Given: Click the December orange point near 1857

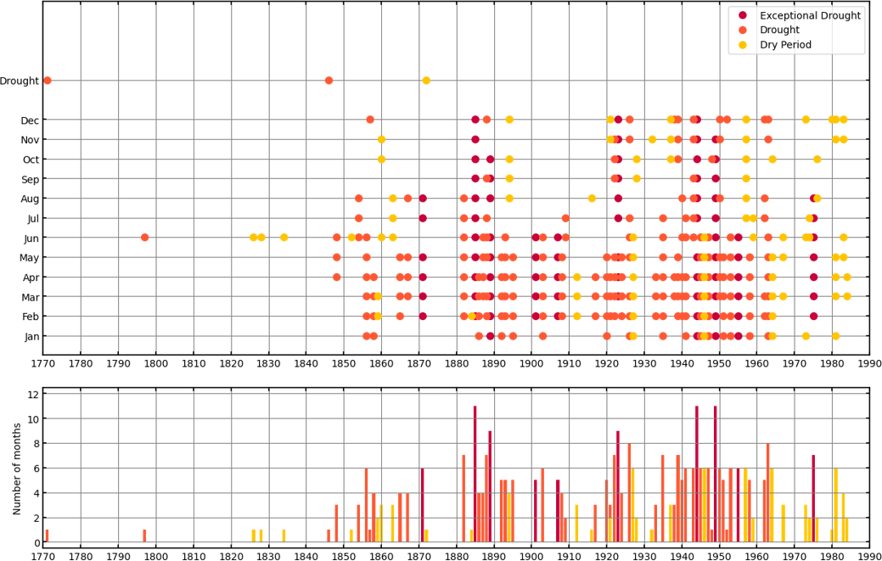Looking at the screenshot, I should click(x=370, y=120).
